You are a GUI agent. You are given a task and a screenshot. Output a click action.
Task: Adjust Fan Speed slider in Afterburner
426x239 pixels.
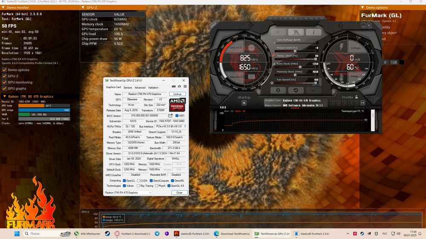[x=295, y=83]
